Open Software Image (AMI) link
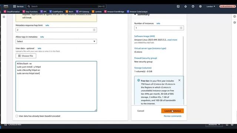 coord(144,36)
